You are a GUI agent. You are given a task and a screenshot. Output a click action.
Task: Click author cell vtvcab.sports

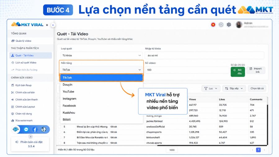(x=154, y=143)
